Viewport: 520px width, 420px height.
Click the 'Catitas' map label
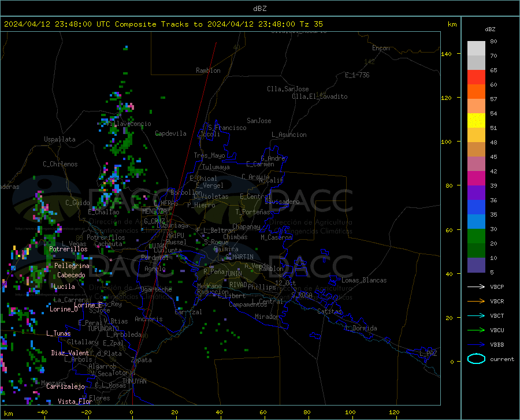(330, 311)
